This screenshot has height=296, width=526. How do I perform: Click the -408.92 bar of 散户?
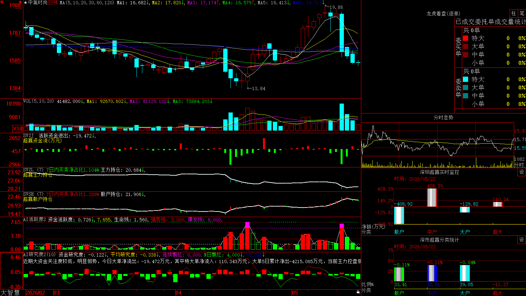tap(399, 215)
